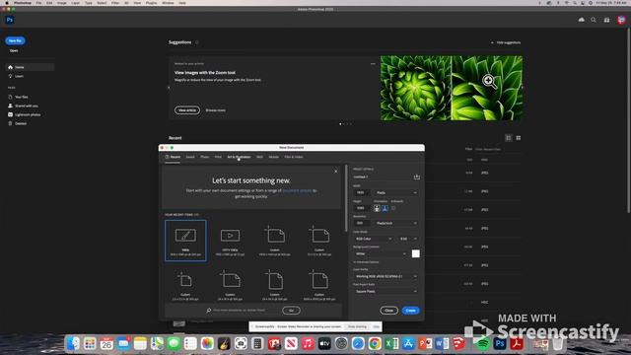Switch recent files to grid view
The height and width of the screenshot is (355, 631).
pyautogui.click(x=519, y=138)
